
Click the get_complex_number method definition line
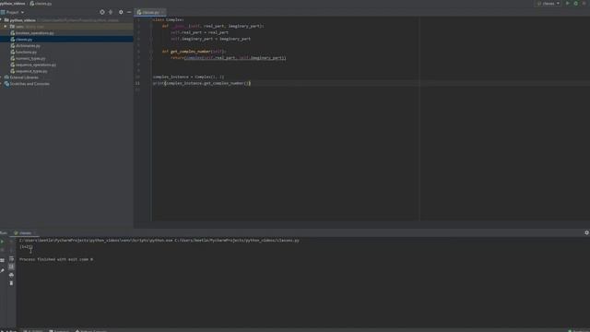point(195,52)
